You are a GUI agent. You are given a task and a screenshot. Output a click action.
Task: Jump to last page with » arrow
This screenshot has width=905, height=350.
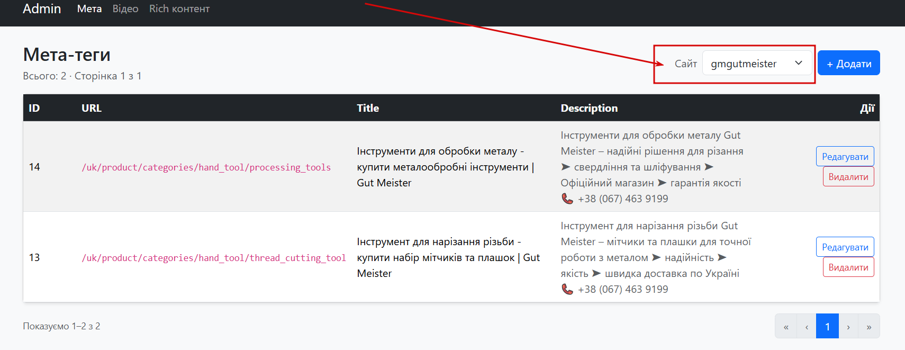point(869,327)
